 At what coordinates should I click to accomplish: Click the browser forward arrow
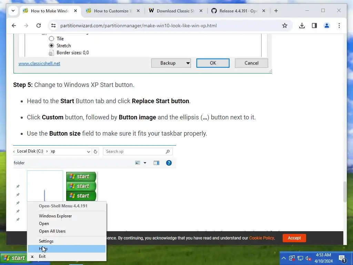tap(26, 26)
